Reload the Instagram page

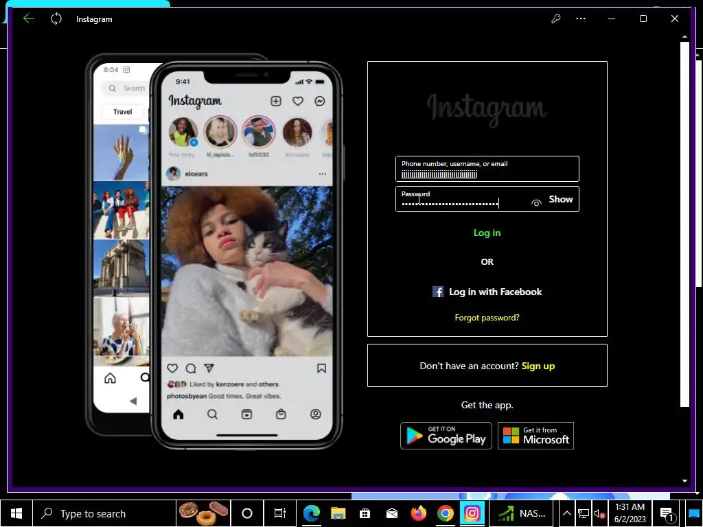(56, 19)
